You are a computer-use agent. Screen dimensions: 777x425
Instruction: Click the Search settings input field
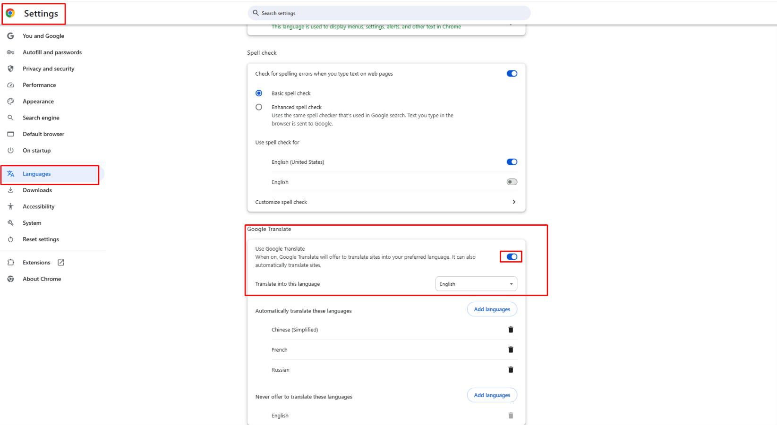click(x=389, y=13)
